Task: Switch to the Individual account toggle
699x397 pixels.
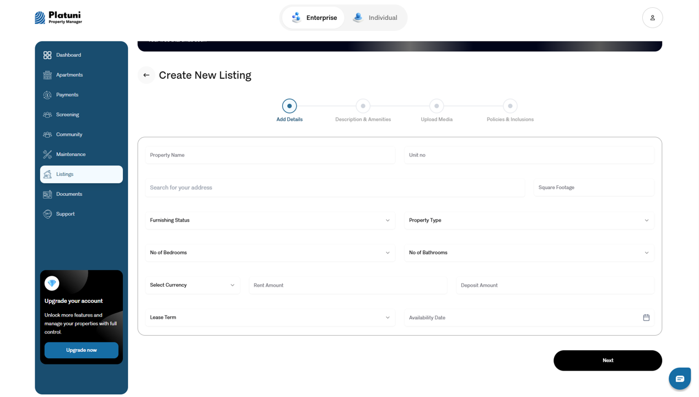Action: 375,18
